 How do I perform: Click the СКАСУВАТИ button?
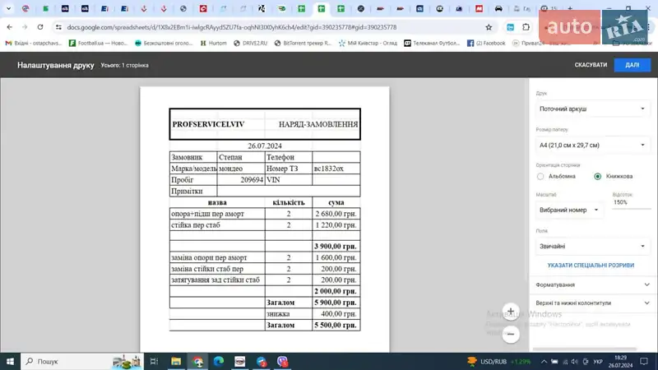coord(591,65)
